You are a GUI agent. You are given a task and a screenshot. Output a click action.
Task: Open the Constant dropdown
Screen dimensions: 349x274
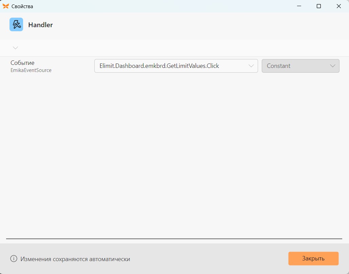(300, 66)
